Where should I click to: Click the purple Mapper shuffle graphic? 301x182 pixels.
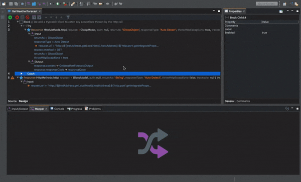(x=153, y=143)
